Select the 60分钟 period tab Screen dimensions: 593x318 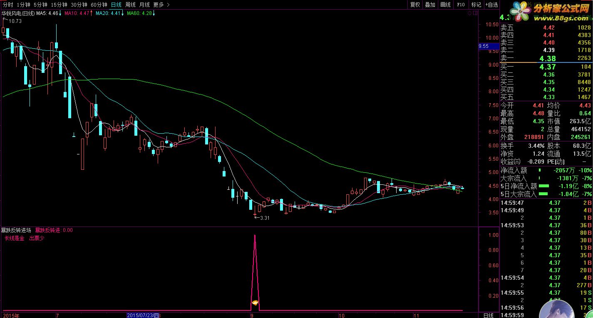click(x=99, y=5)
